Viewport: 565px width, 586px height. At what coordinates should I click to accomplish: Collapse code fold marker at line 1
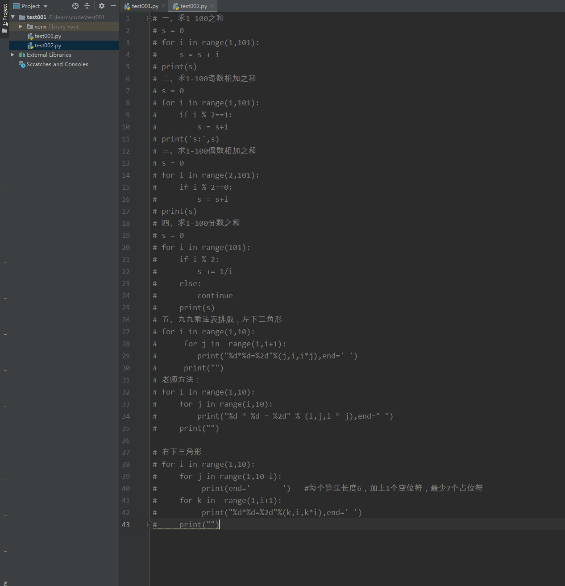tap(150, 18)
